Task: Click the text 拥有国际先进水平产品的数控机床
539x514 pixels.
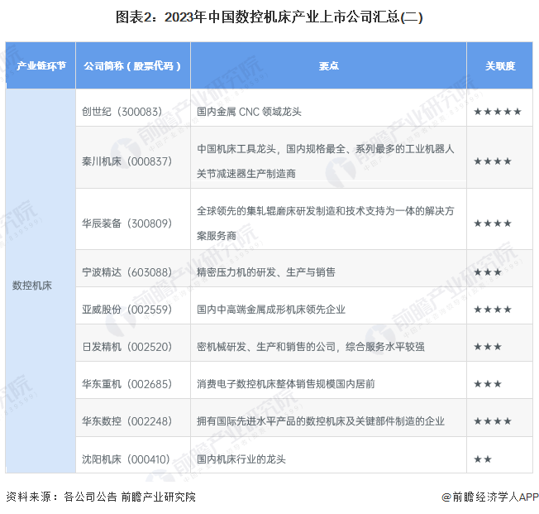Action: (271, 421)
